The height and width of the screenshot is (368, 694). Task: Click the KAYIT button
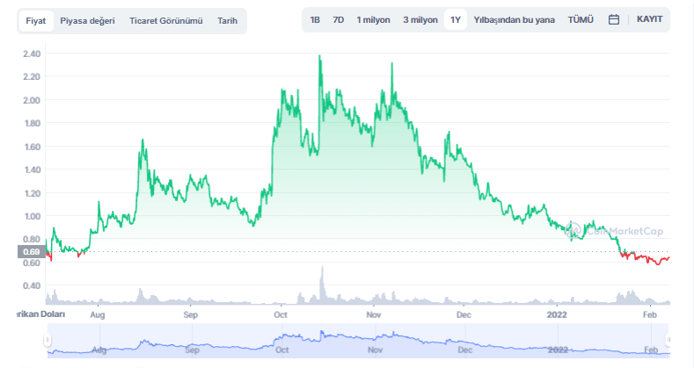pyautogui.click(x=651, y=19)
